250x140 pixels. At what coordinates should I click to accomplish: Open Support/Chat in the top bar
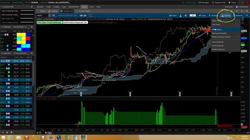(219, 3)
